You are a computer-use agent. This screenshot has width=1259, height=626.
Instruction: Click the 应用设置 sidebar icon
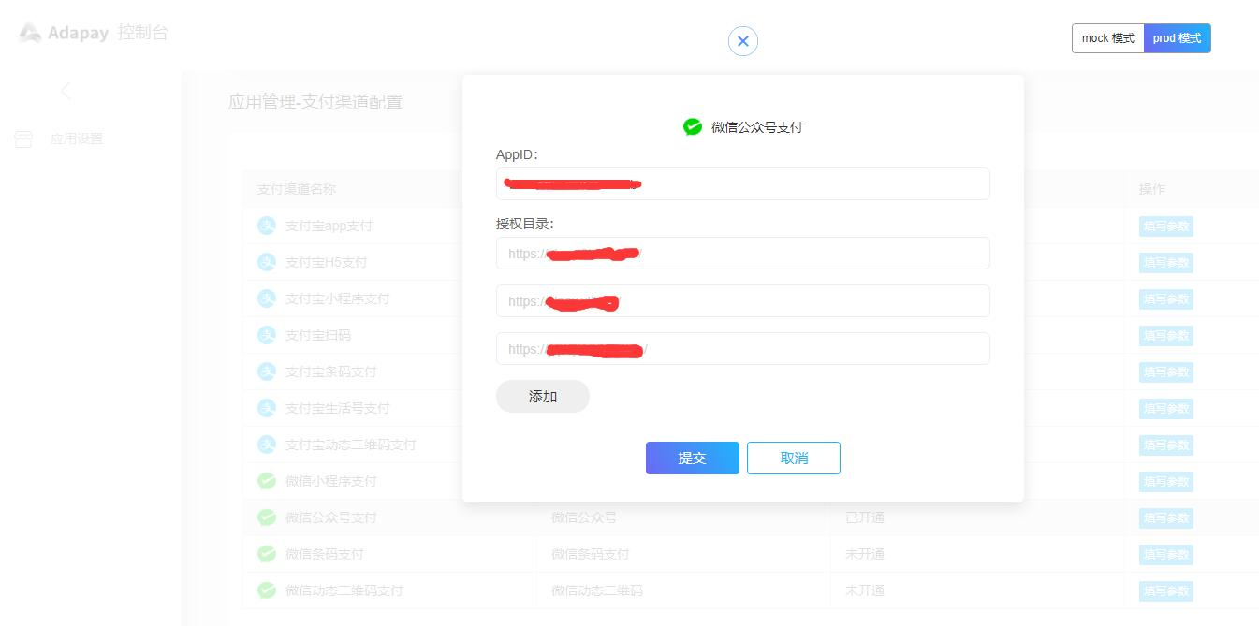[x=23, y=139]
